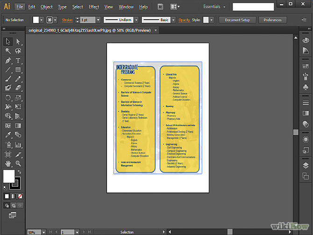The width and height of the screenshot is (313, 235).
Task: Open stroke weight dropdown
Action: 98,20
